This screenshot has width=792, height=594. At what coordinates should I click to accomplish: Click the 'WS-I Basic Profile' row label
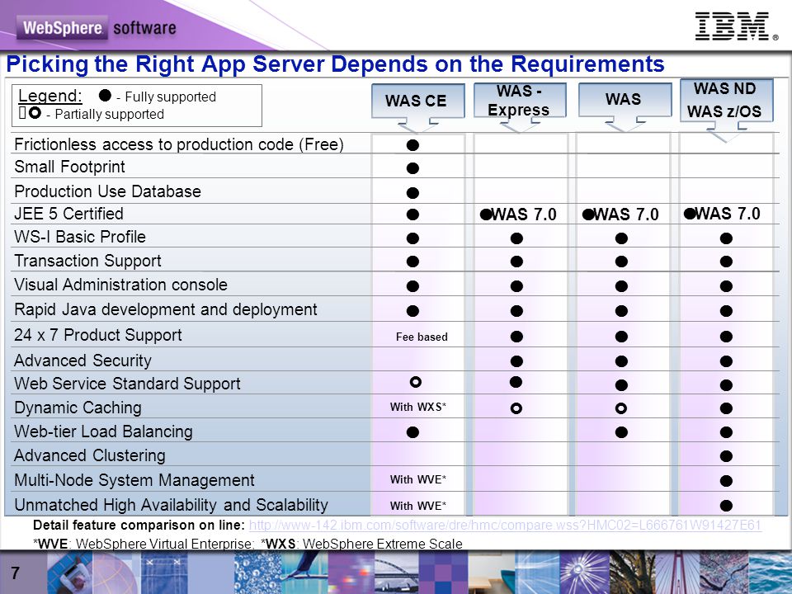pyautogui.click(x=80, y=237)
